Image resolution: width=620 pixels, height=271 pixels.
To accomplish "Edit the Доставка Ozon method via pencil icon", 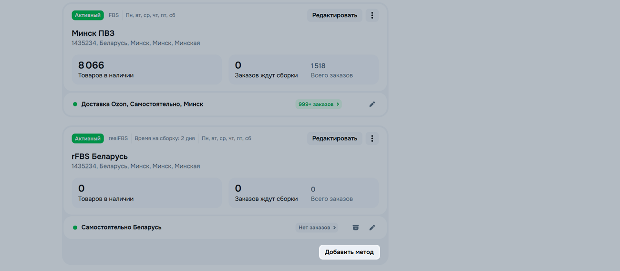I will point(372,104).
